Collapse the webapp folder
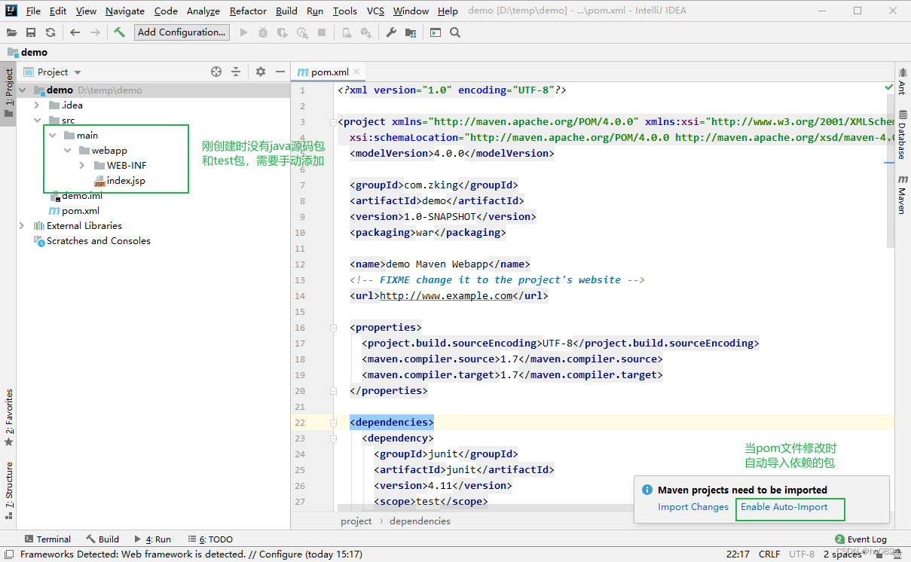911x562 pixels. pyautogui.click(x=67, y=151)
